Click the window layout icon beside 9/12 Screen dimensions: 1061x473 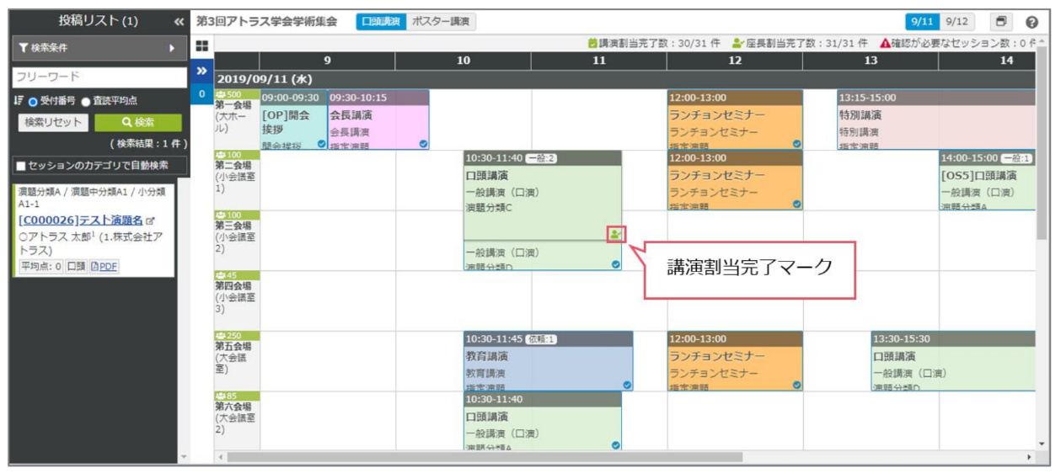1000,22
